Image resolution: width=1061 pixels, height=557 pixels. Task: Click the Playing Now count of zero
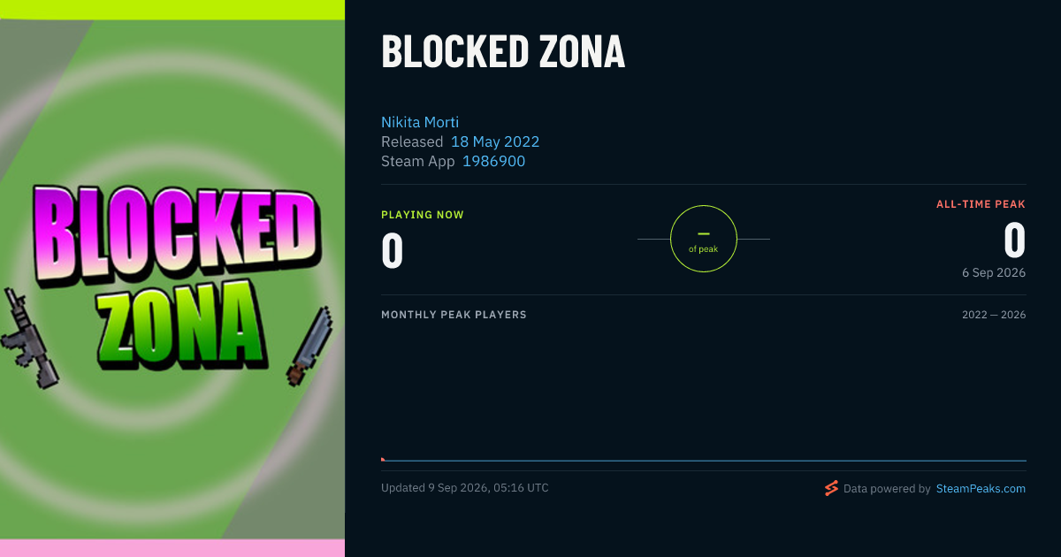393,250
